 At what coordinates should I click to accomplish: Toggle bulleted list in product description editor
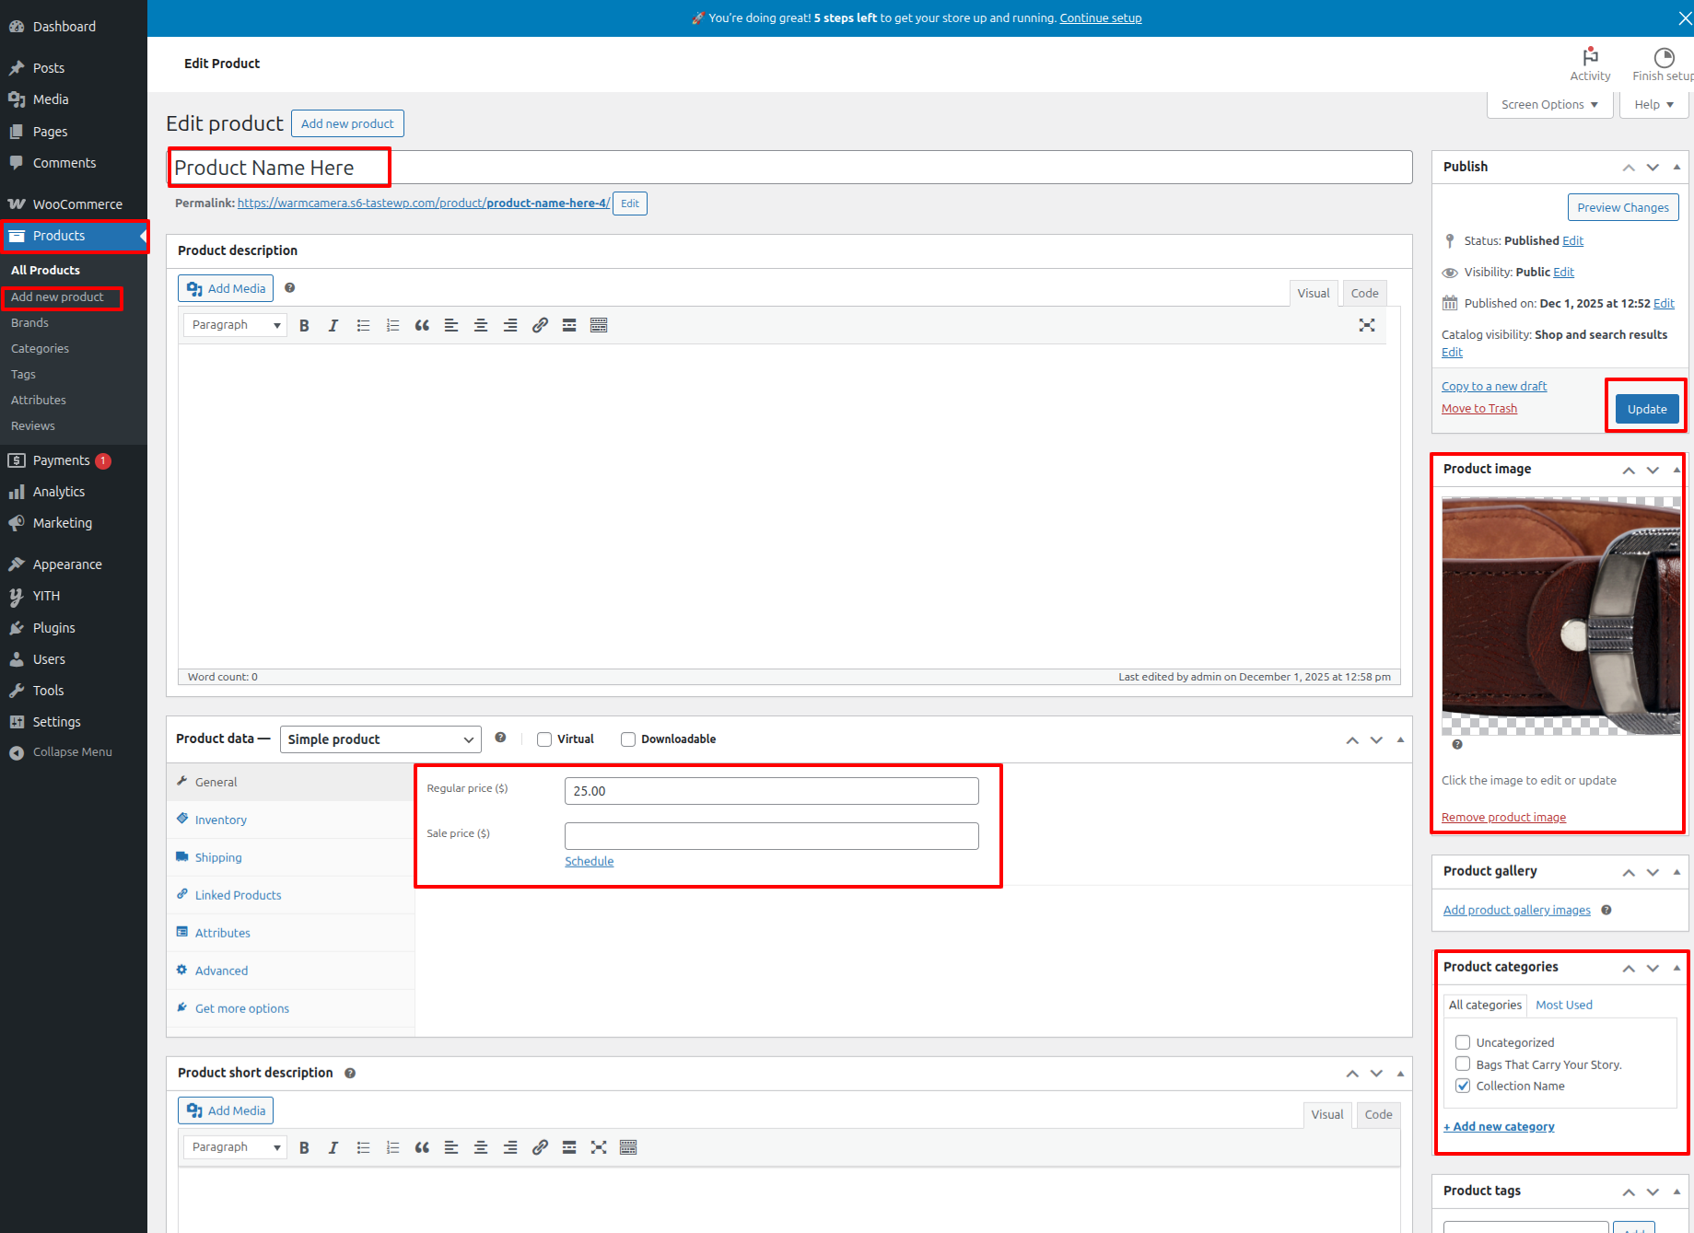(x=363, y=325)
